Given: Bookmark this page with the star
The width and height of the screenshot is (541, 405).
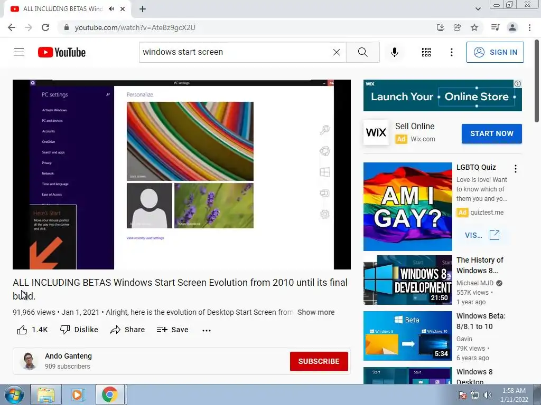Looking at the screenshot, I should point(474,27).
